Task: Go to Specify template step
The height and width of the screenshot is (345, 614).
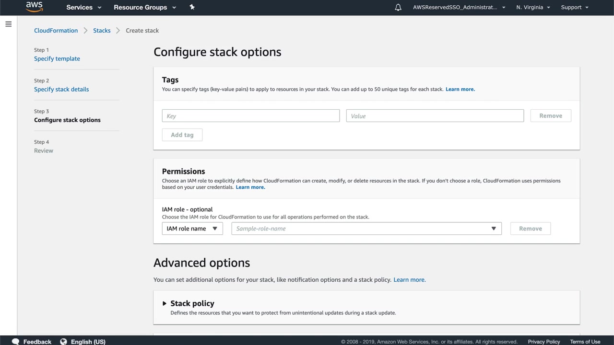Action: coord(57,58)
